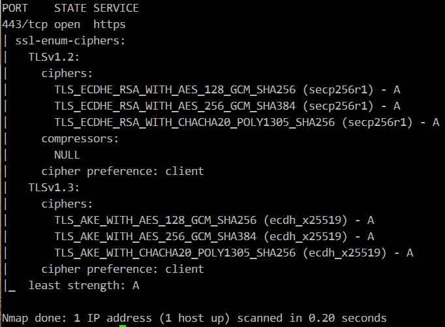
Task: Click the https service name
Action: coord(110,25)
